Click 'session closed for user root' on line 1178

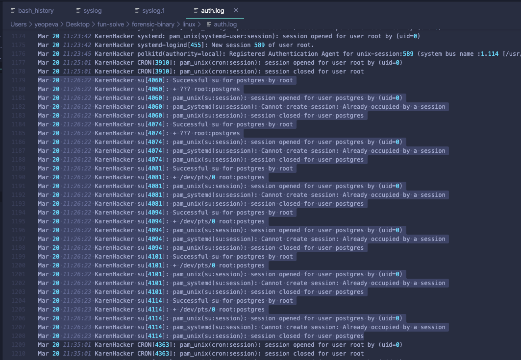point(314,72)
